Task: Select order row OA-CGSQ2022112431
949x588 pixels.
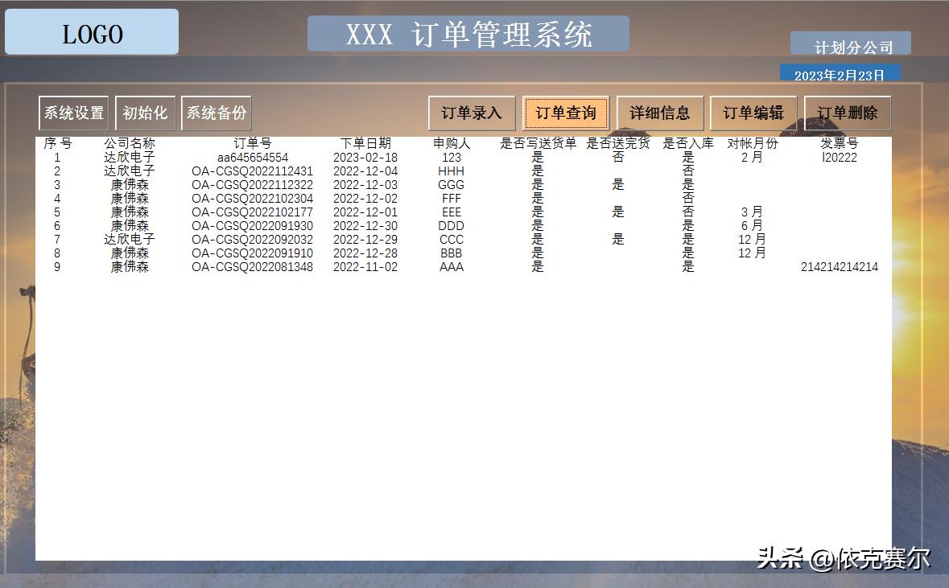Action: (252, 171)
